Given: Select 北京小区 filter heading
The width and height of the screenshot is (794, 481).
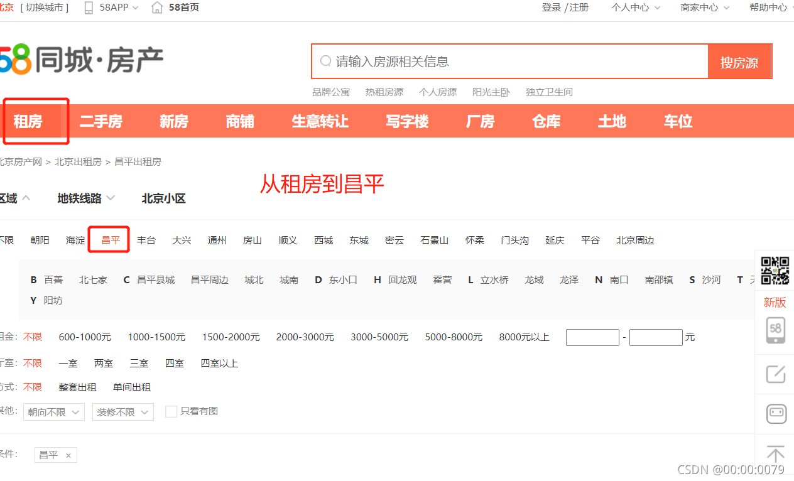Looking at the screenshot, I should [164, 198].
